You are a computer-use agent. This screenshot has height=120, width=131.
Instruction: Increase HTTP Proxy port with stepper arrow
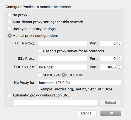click(119, 42)
